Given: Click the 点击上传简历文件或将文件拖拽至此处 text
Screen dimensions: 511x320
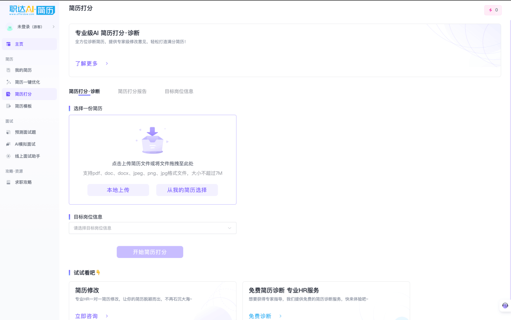Looking at the screenshot, I should 153,164.
